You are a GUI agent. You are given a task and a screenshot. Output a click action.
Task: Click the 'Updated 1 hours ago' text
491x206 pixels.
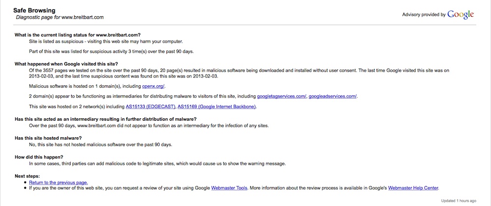[459, 201]
